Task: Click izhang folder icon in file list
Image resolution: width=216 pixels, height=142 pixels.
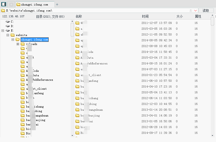Action: point(77,98)
